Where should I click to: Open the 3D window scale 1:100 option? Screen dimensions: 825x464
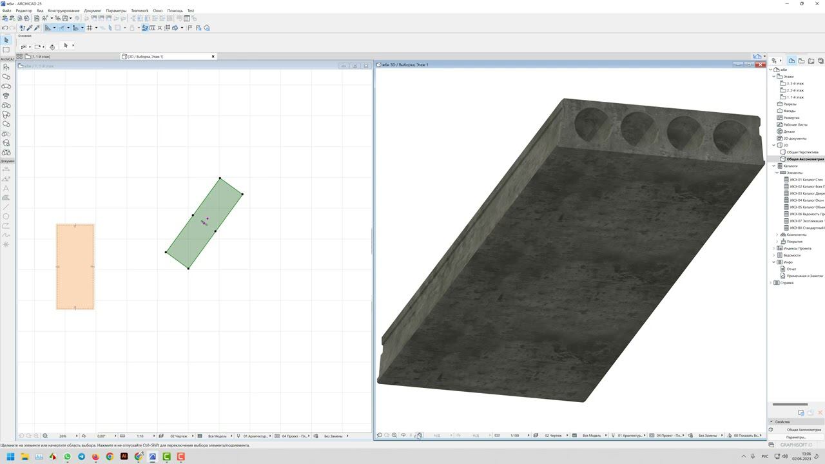pyautogui.click(x=515, y=436)
